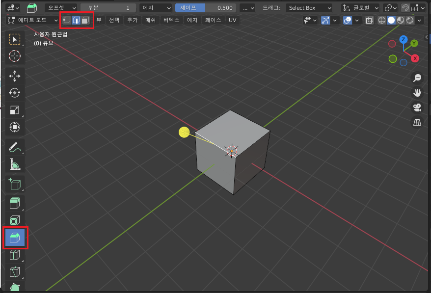Select the Measure ruler tool

click(15, 164)
